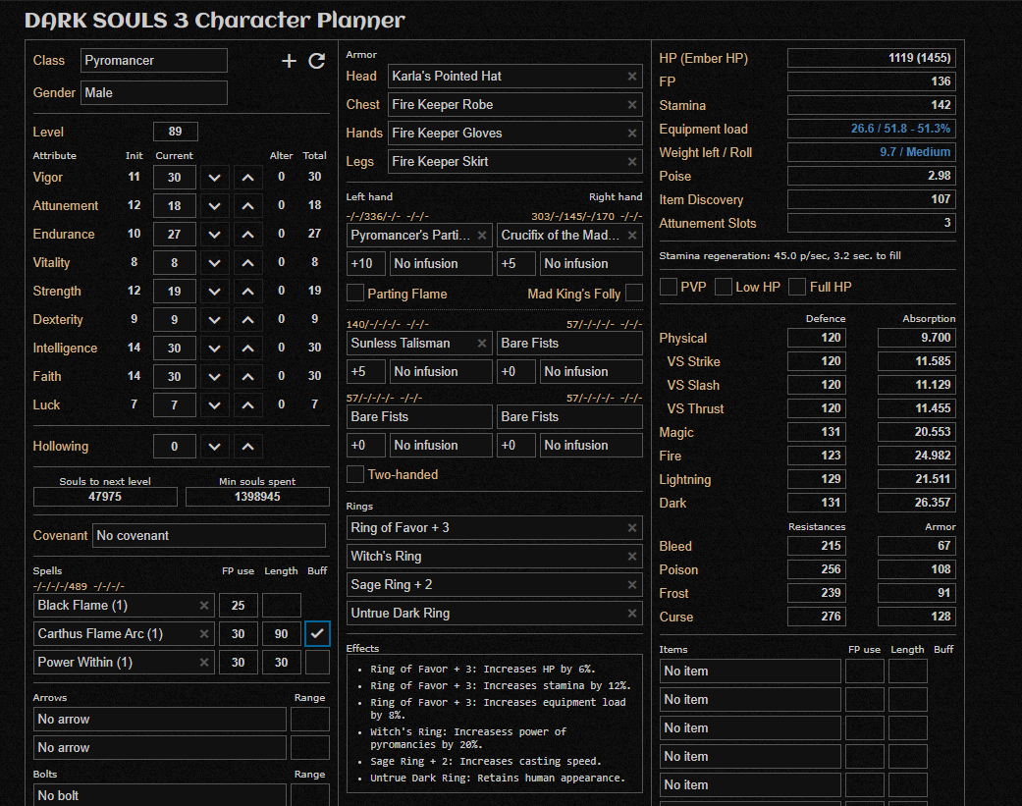This screenshot has height=806, width=1022.
Task: Toggle the Parting Flame checkbox
Action: pos(355,293)
